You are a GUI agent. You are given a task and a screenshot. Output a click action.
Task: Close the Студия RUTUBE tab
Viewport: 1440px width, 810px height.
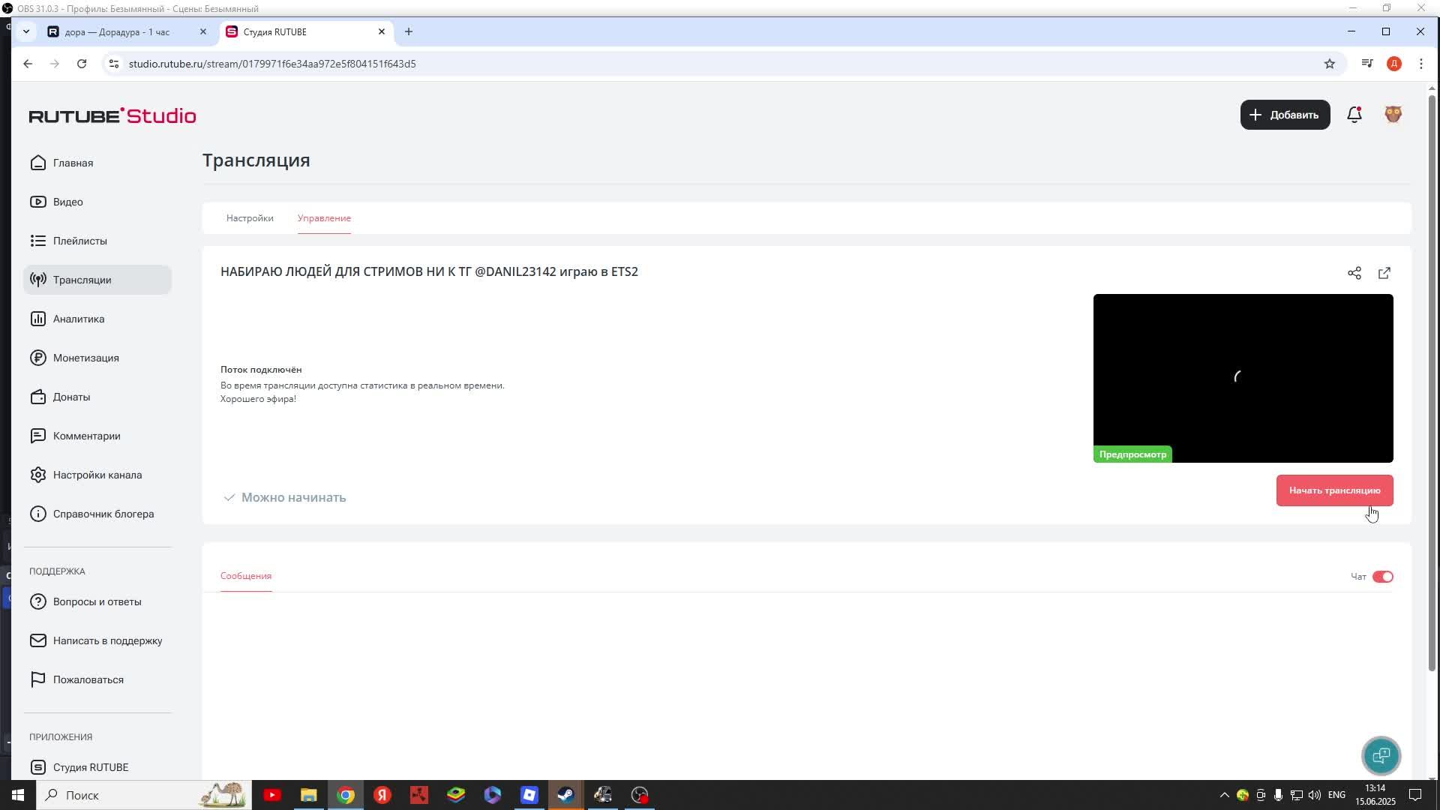click(x=382, y=31)
